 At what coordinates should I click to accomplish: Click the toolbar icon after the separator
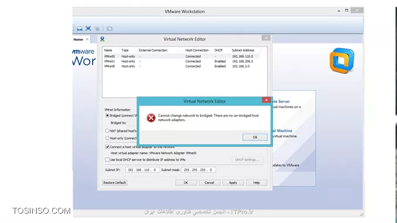[x=109, y=29]
